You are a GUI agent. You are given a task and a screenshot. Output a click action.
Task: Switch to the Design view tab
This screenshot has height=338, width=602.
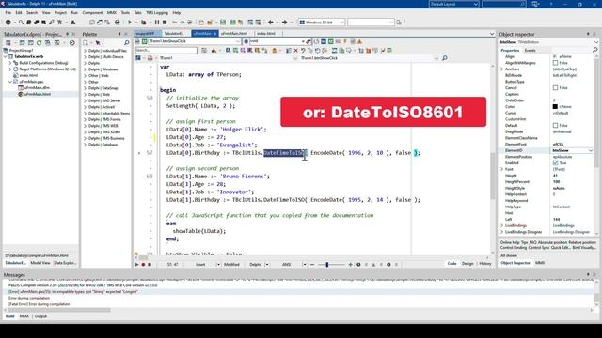pyautogui.click(x=467, y=263)
